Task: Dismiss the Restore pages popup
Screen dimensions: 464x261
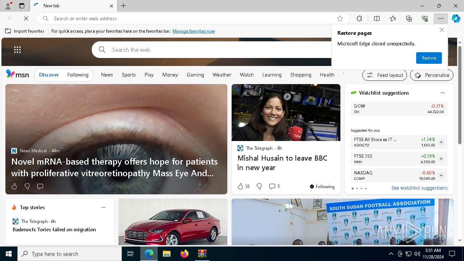Action: tap(442, 30)
